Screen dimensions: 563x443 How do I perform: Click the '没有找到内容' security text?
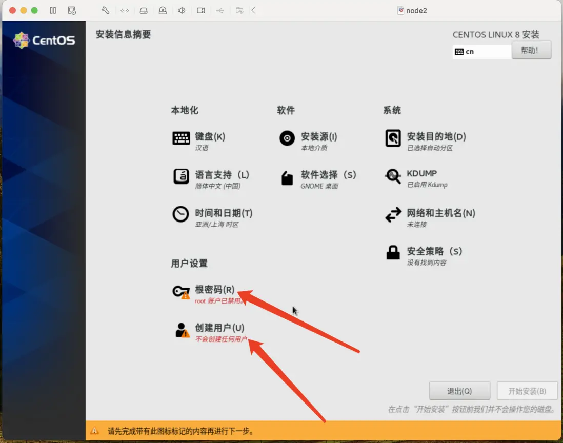(426, 263)
